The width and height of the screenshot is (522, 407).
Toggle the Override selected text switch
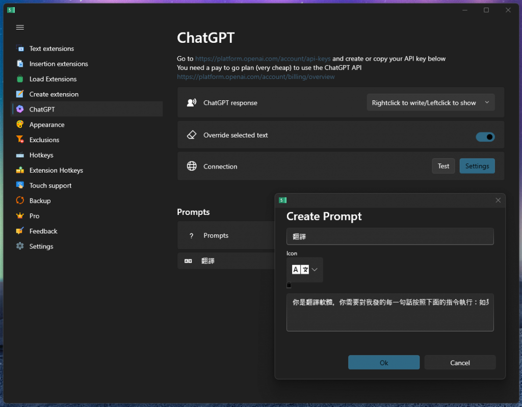[x=485, y=137]
